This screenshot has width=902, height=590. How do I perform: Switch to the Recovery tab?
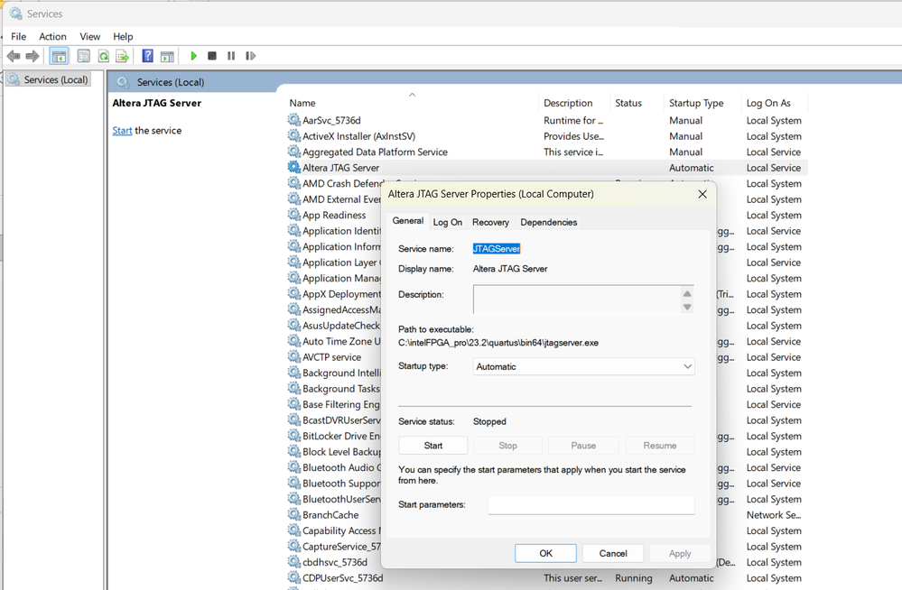490,222
